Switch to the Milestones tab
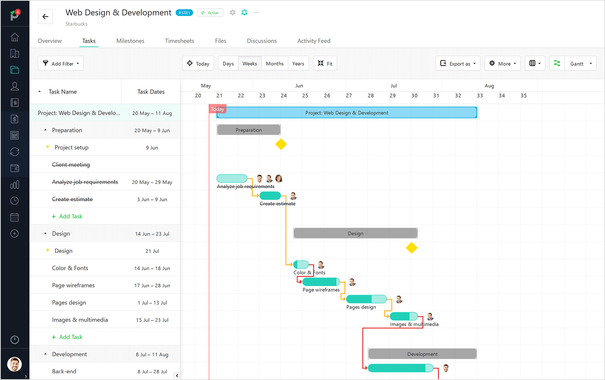Viewport: 605px width, 380px height. click(x=130, y=41)
